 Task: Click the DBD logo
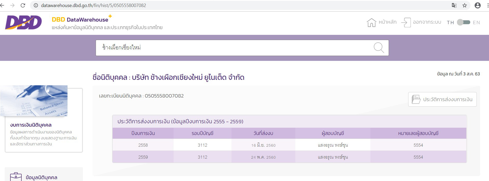[x=23, y=22]
